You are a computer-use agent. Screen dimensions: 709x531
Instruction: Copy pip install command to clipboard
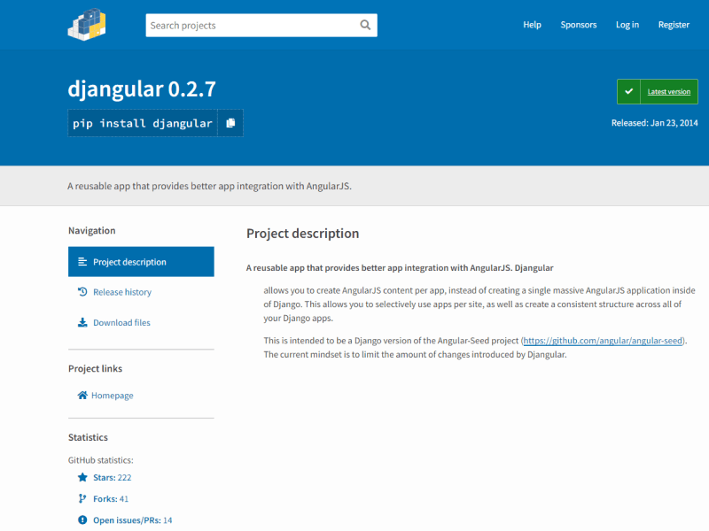point(230,123)
